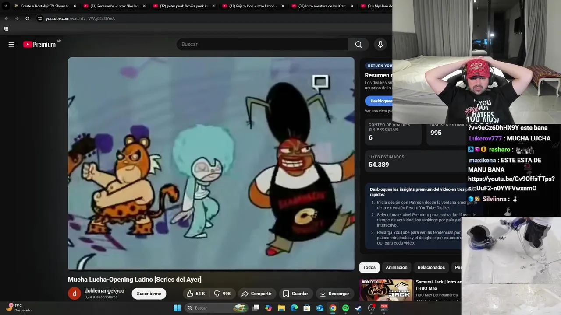Close the Pecezuelos Intro tab
Viewport: 561px width, 315px height.
coord(144,6)
